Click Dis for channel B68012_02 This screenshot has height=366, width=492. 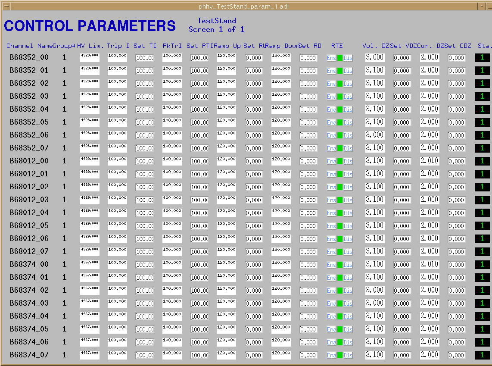coord(348,187)
